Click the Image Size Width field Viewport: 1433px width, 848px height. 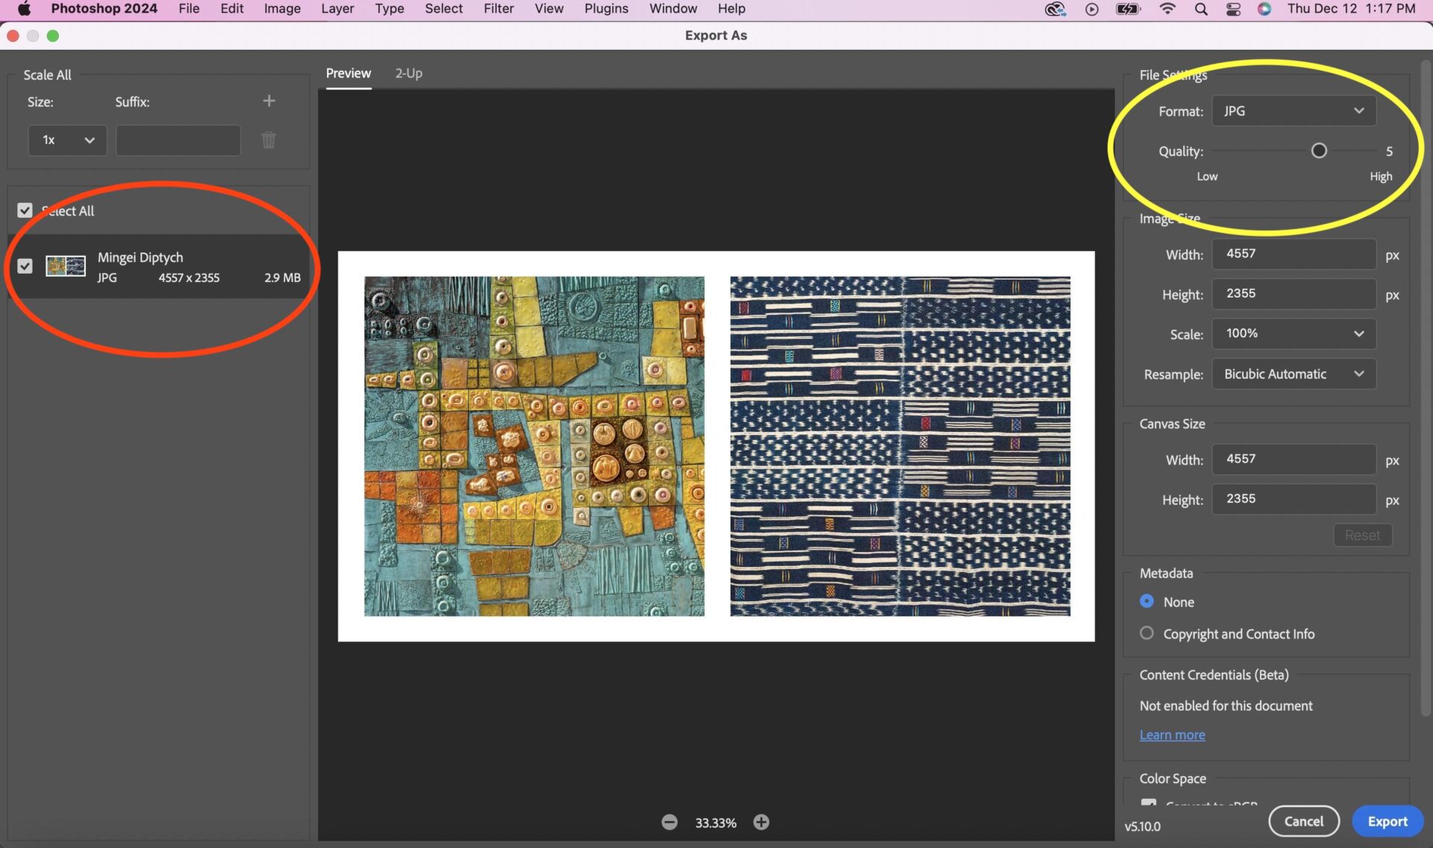1293,254
